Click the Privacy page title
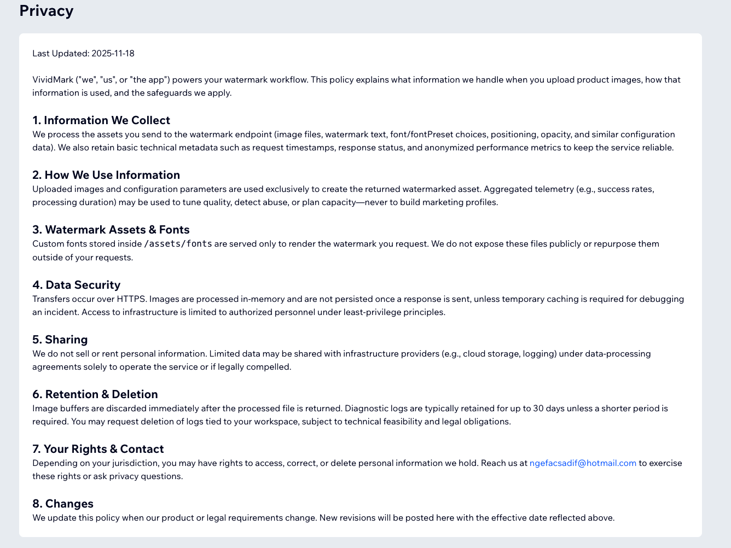The height and width of the screenshot is (548, 731). click(47, 11)
